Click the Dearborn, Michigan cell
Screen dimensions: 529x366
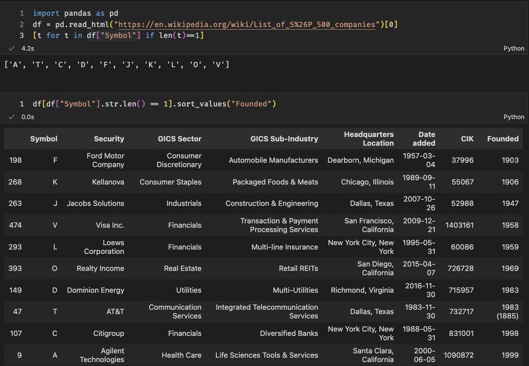361,160
